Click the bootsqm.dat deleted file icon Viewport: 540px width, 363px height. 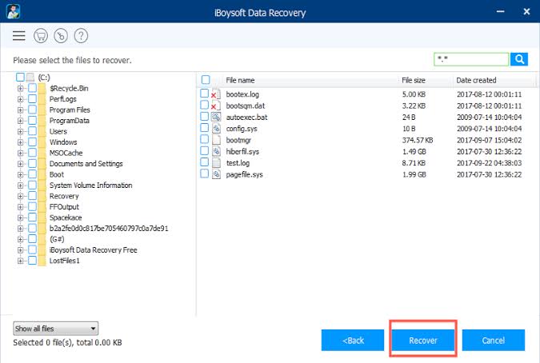point(216,106)
